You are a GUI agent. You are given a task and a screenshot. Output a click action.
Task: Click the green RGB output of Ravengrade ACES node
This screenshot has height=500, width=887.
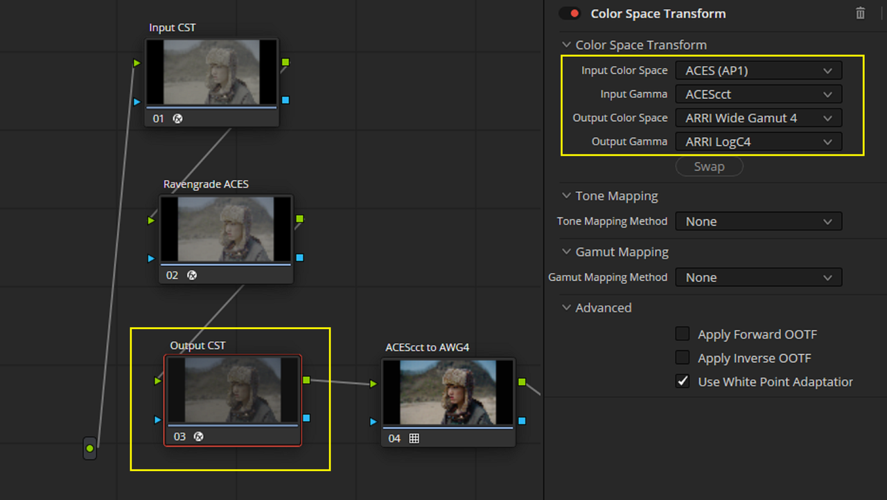coord(299,219)
